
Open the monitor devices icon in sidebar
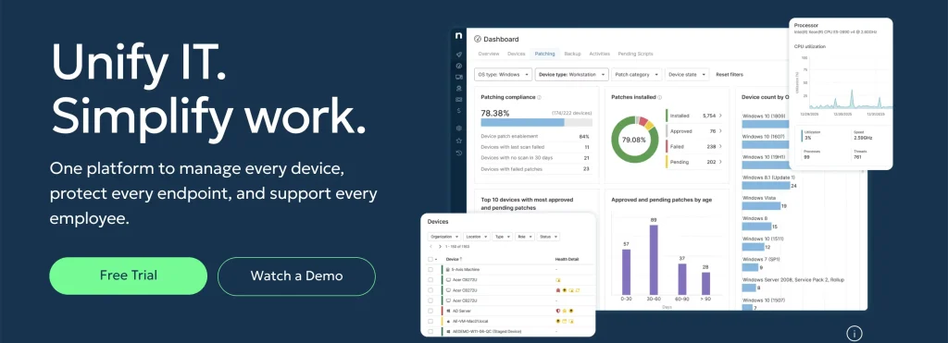coord(459,77)
